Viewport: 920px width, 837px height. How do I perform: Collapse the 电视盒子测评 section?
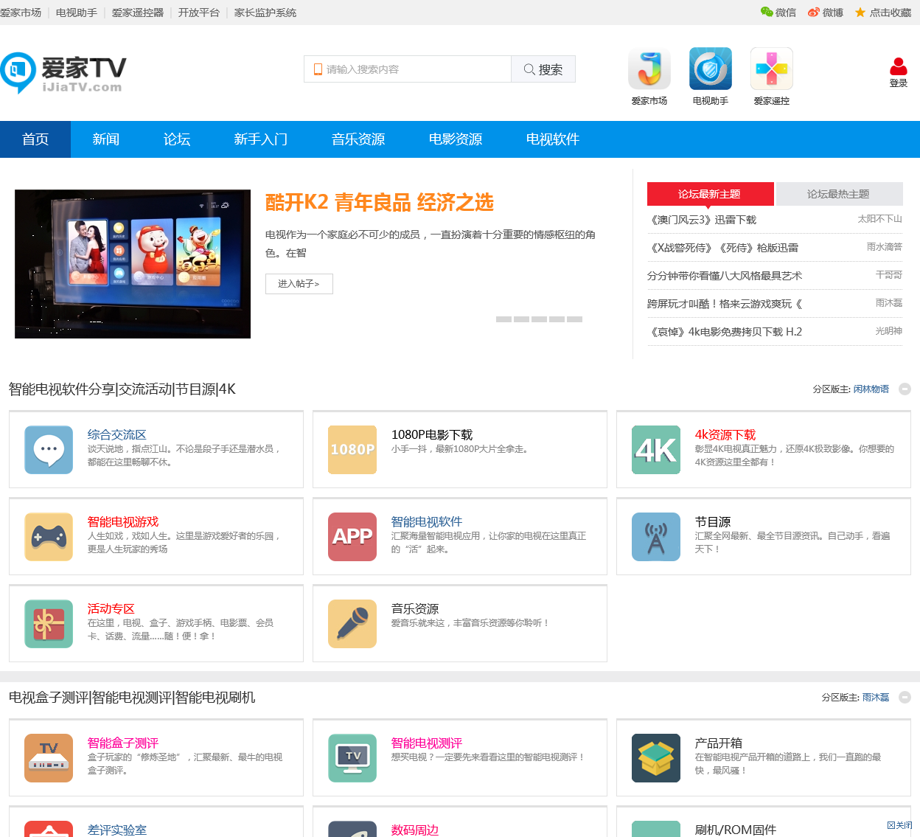tap(905, 697)
